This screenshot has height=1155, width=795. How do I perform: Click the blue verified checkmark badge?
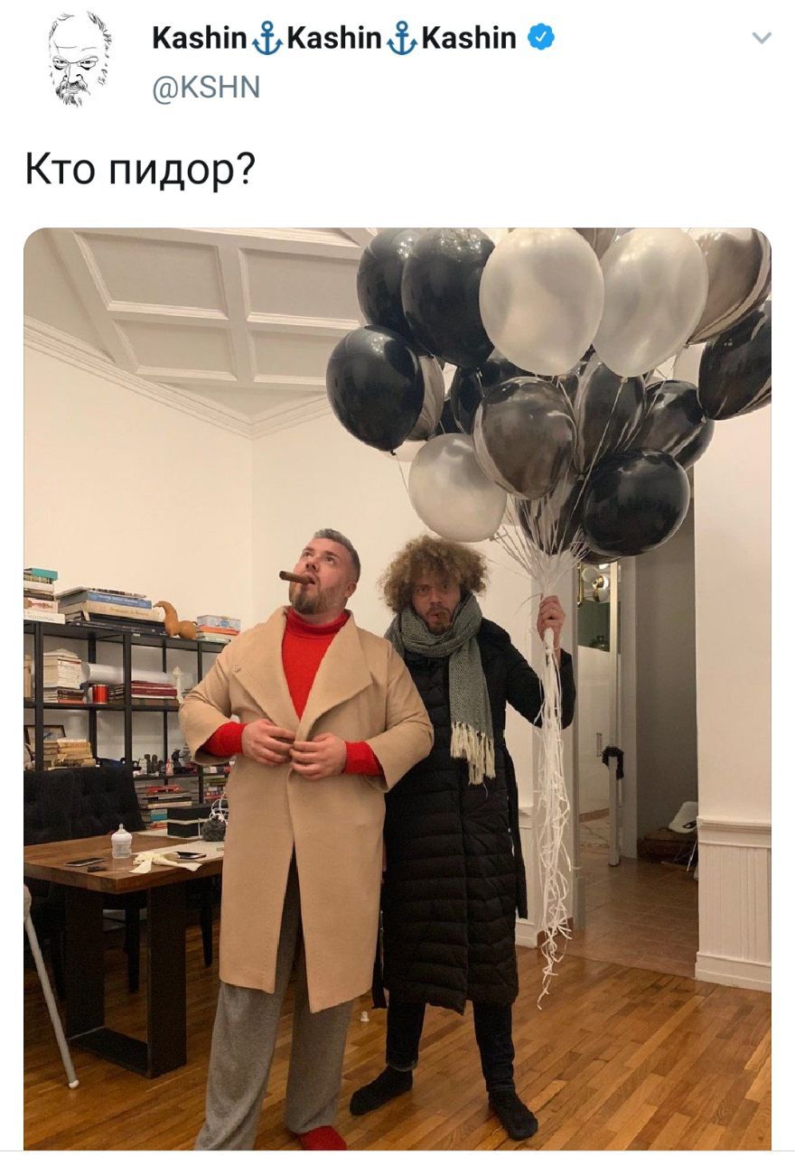(x=541, y=38)
